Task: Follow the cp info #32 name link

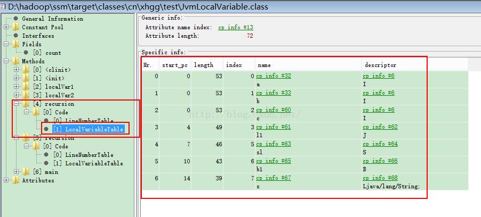Action: [274, 76]
